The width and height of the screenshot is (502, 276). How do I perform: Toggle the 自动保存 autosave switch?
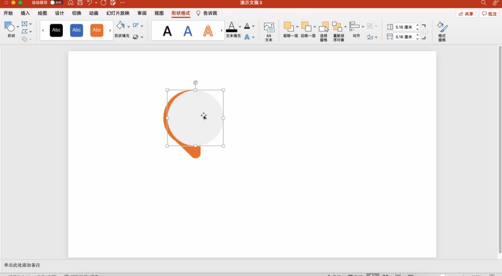tap(56, 3)
